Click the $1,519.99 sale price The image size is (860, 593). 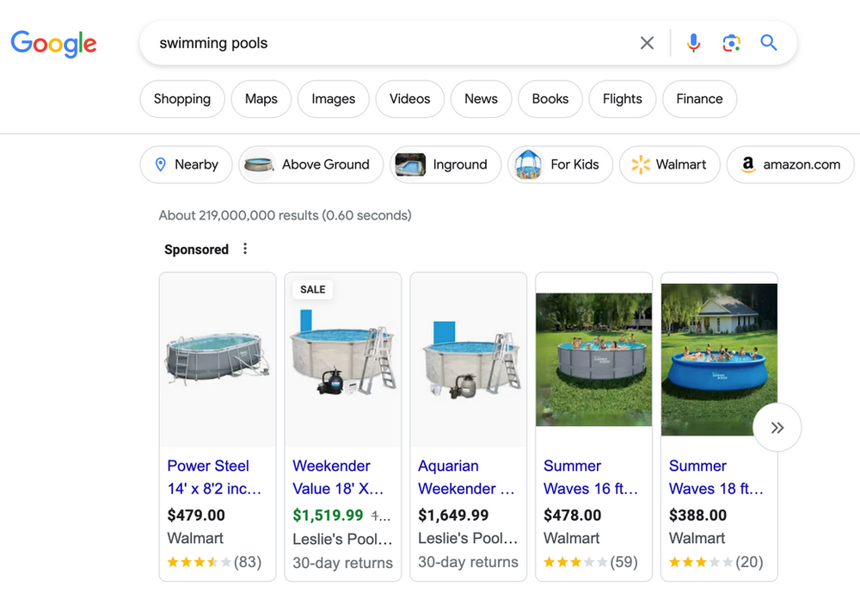click(328, 515)
